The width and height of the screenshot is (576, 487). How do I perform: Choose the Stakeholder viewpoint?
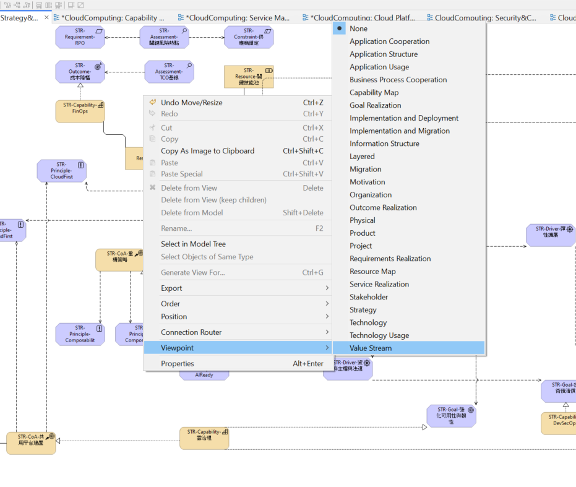(x=409, y=297)
